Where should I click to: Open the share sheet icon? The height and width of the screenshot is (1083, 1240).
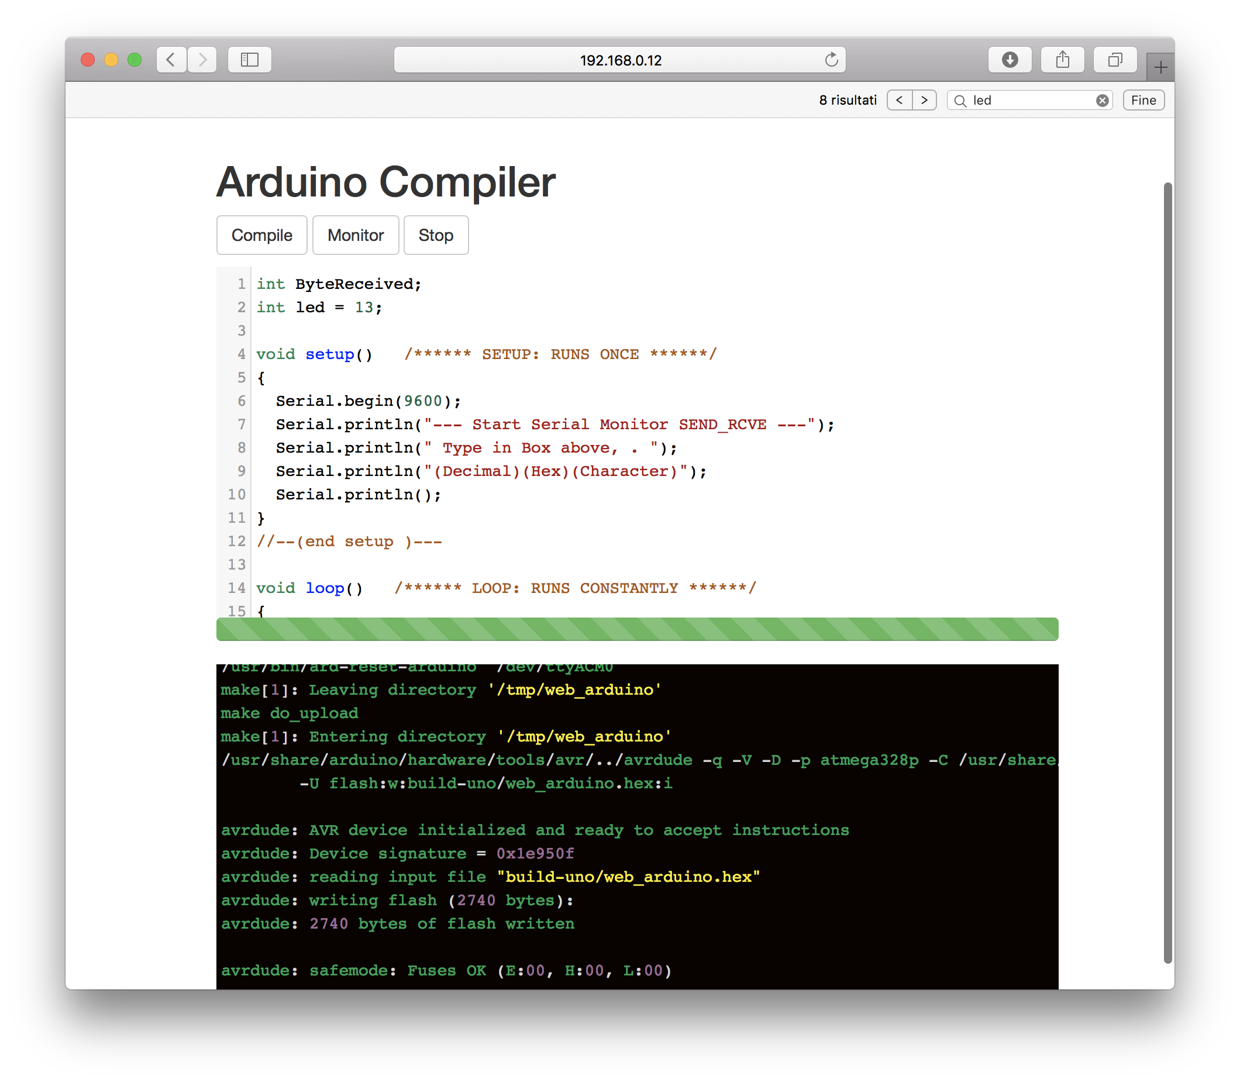1062,60
